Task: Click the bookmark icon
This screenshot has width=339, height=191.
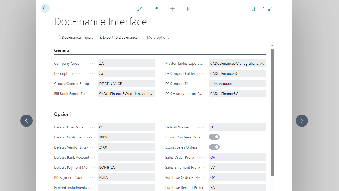Action: [253, 9]
